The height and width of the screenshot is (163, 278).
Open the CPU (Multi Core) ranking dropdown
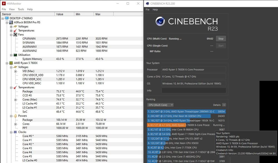160,105
